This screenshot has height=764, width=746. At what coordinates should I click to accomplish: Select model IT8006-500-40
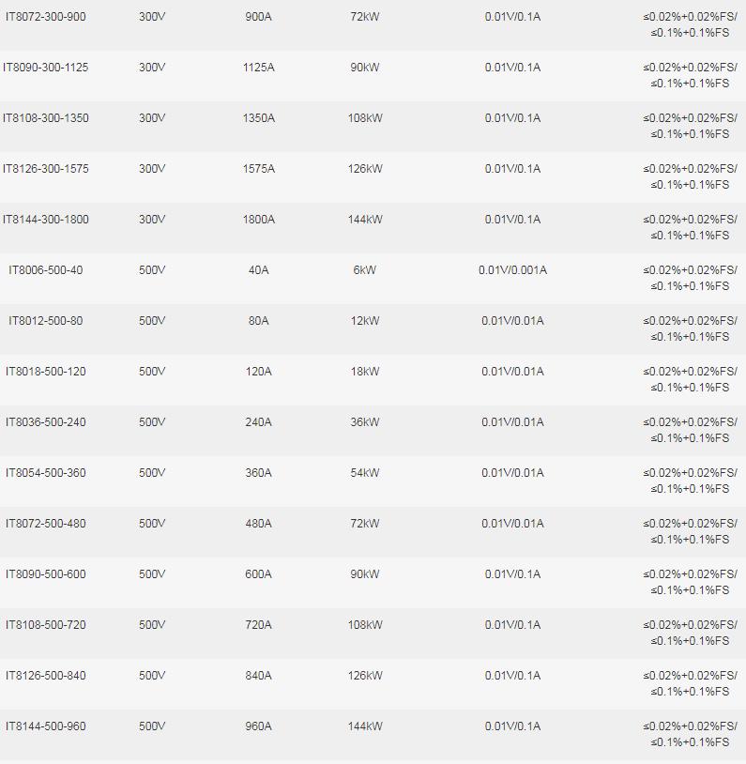pos(45,270)
